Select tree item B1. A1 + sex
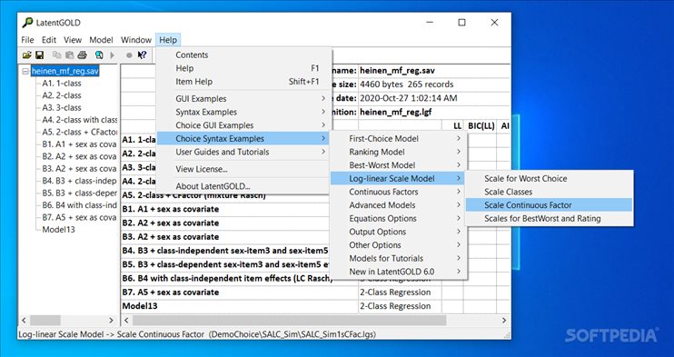This screenshot has width=674, height=357. tap(79, 144)
